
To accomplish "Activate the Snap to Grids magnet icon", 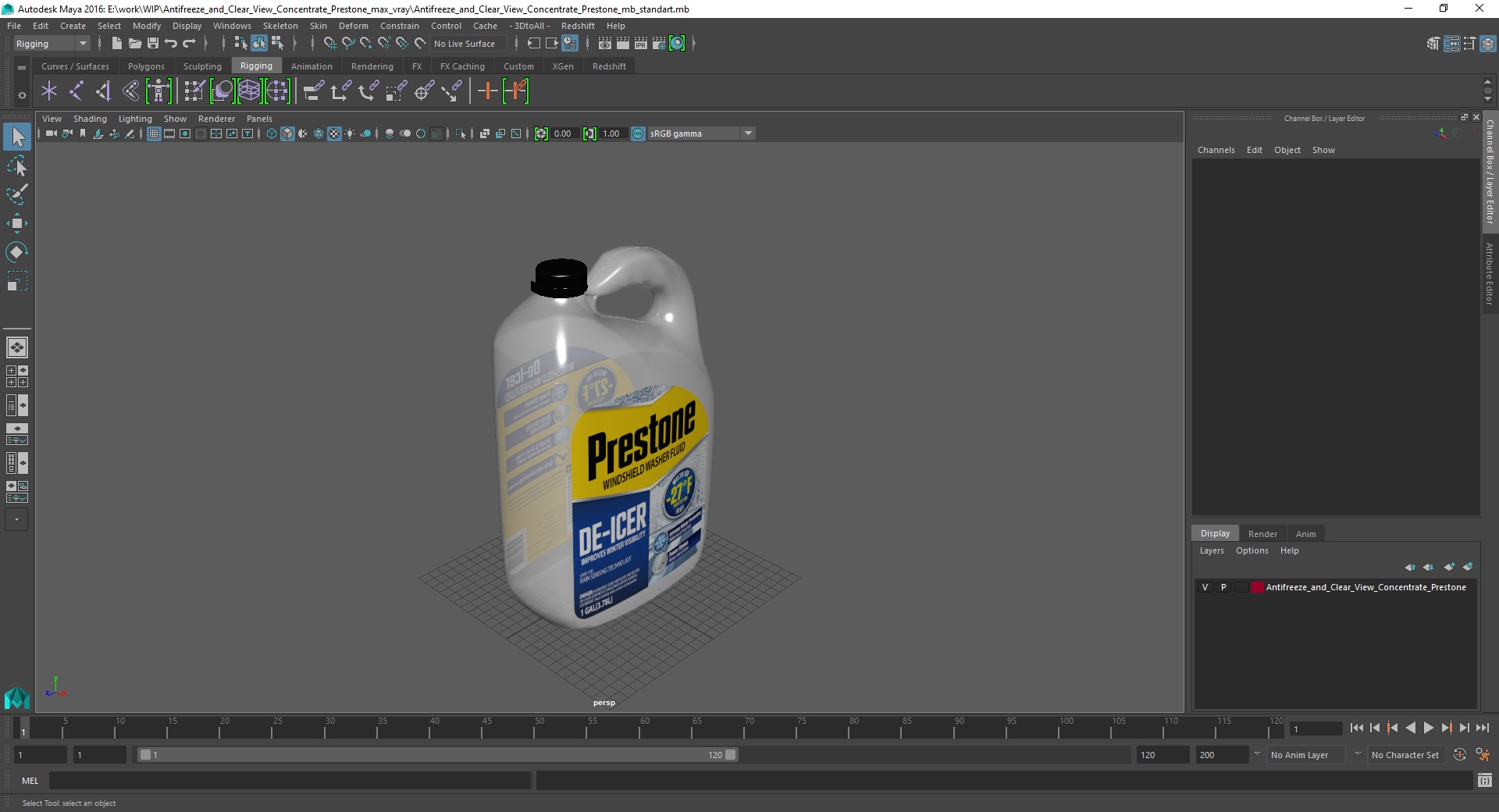I will pos(329,44).
